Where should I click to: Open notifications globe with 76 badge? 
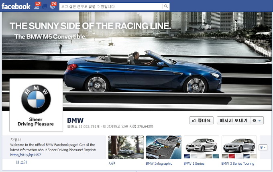point(52,6)
